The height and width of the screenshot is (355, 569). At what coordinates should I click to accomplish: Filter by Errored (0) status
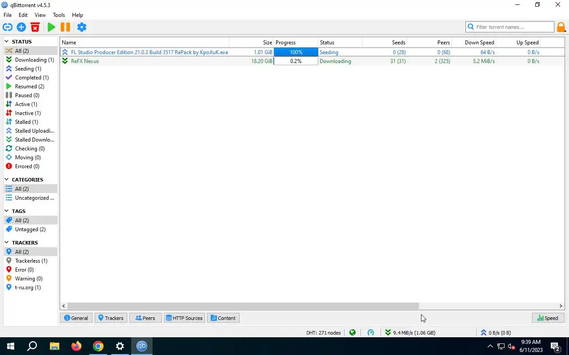30,166
